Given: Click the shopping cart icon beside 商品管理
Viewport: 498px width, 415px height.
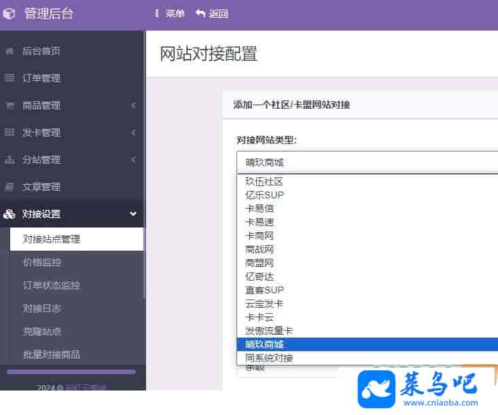Looking at the screenshot, I should [x=10, y=105].
